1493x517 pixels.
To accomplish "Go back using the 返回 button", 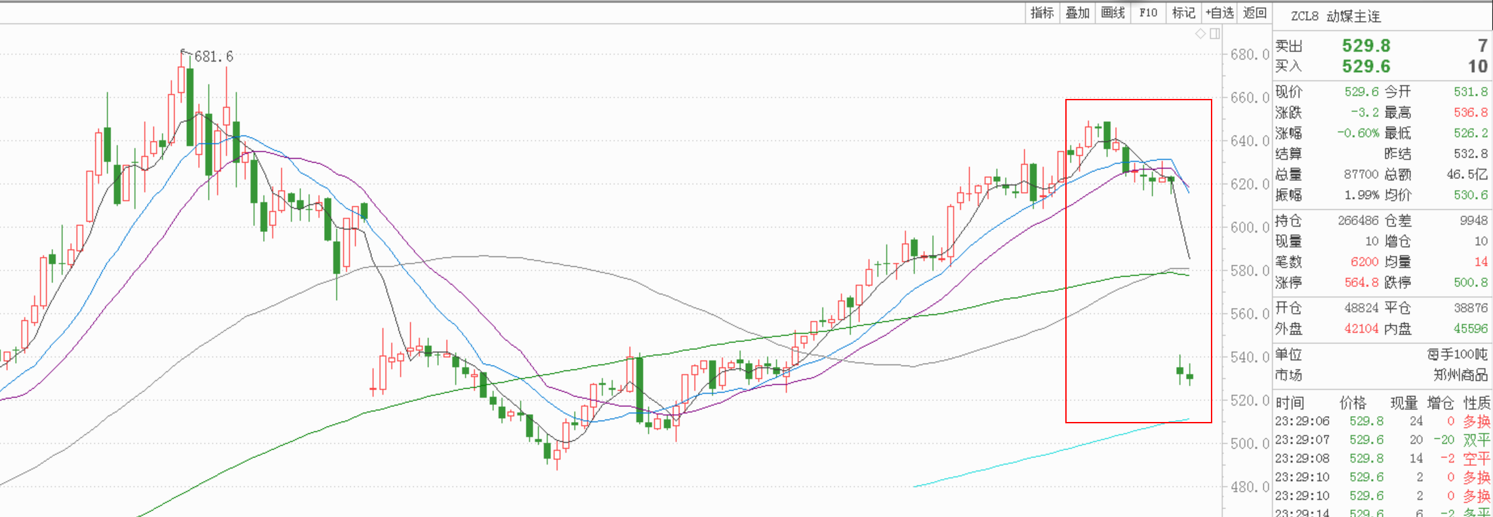I will click(1255, 12).
